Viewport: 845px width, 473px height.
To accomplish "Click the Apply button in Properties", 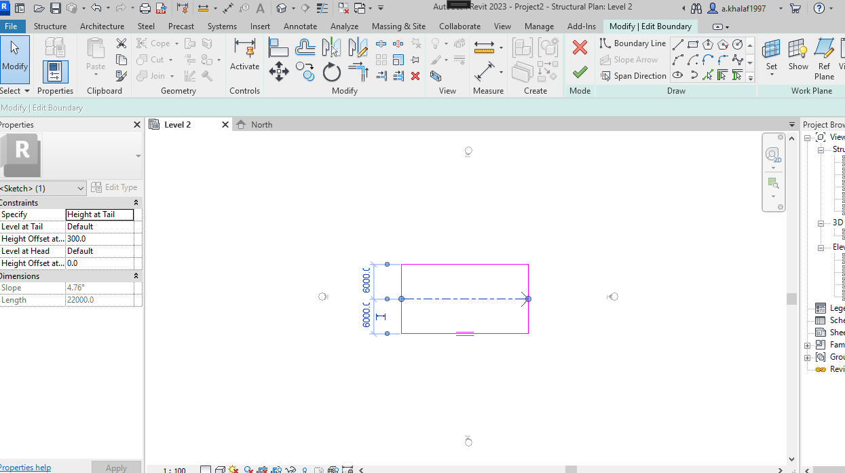I will click(115, 467).
